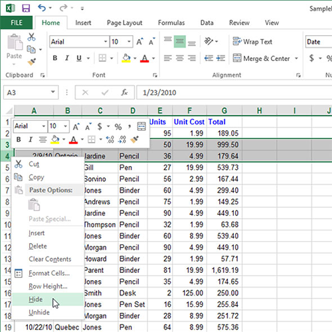Click the Merge & Center button
Image resolution: width=332 pixels, height=332 pixels.
pos(262,58)
